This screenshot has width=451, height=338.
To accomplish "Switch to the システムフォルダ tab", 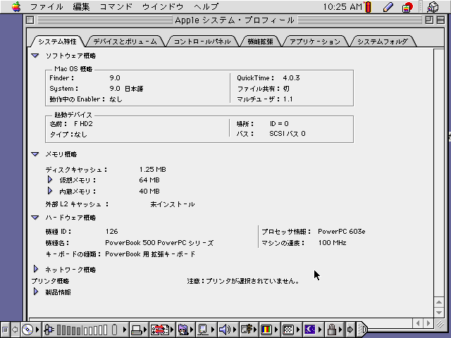I will click(x=383, y=42).
